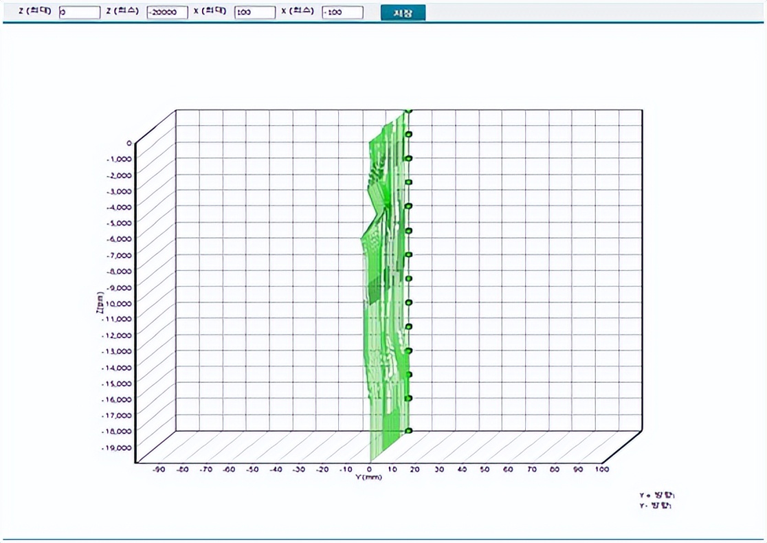
Task: Click the X (최소) field showing -100
Action: (x=342, y=12)
